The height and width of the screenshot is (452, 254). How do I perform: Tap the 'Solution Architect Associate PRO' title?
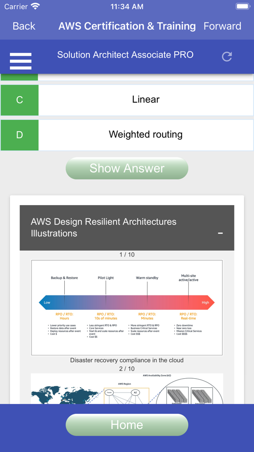tap(125, 55)
